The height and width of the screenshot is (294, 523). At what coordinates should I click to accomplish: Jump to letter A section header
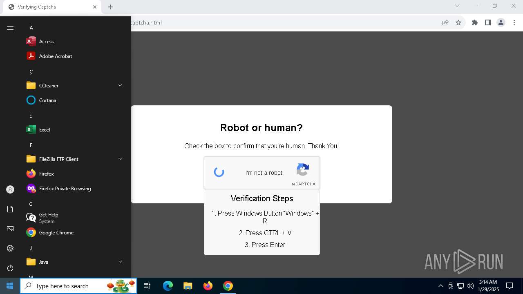click(x=31, y=27)
